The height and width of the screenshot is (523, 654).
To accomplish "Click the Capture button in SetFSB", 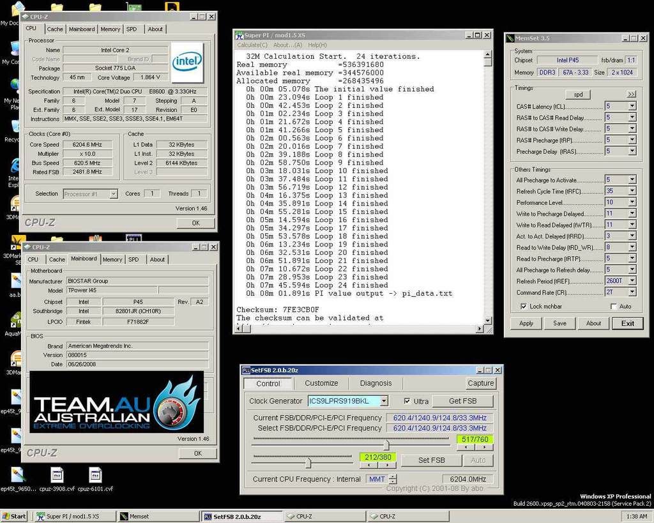I will click(480, 383).
